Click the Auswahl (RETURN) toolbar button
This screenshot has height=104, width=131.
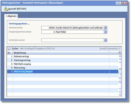[15, 9]
